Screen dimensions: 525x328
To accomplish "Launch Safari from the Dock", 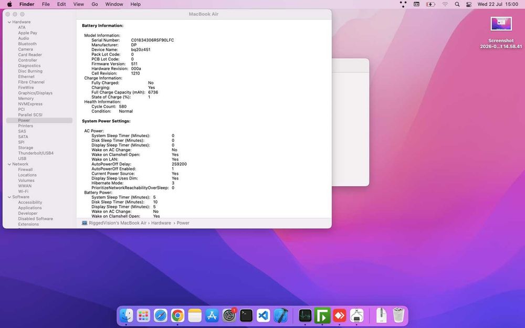I will pyautogui.click(x=160, y=315).
